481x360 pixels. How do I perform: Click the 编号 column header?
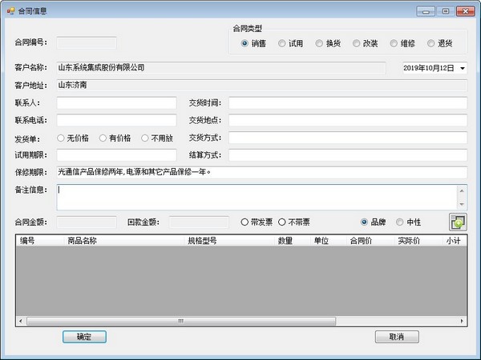click(x=39, y=241)
